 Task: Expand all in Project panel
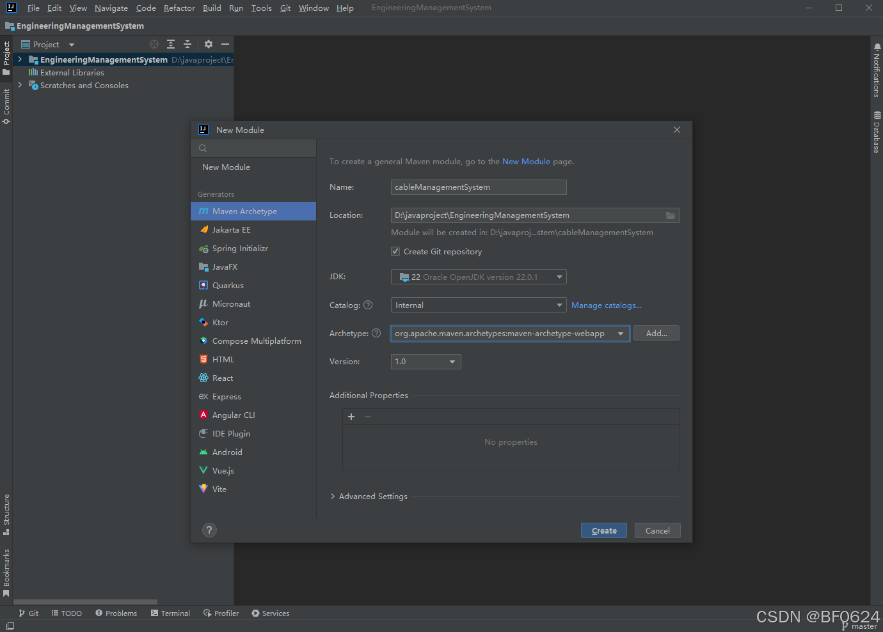tap(171, 44)
